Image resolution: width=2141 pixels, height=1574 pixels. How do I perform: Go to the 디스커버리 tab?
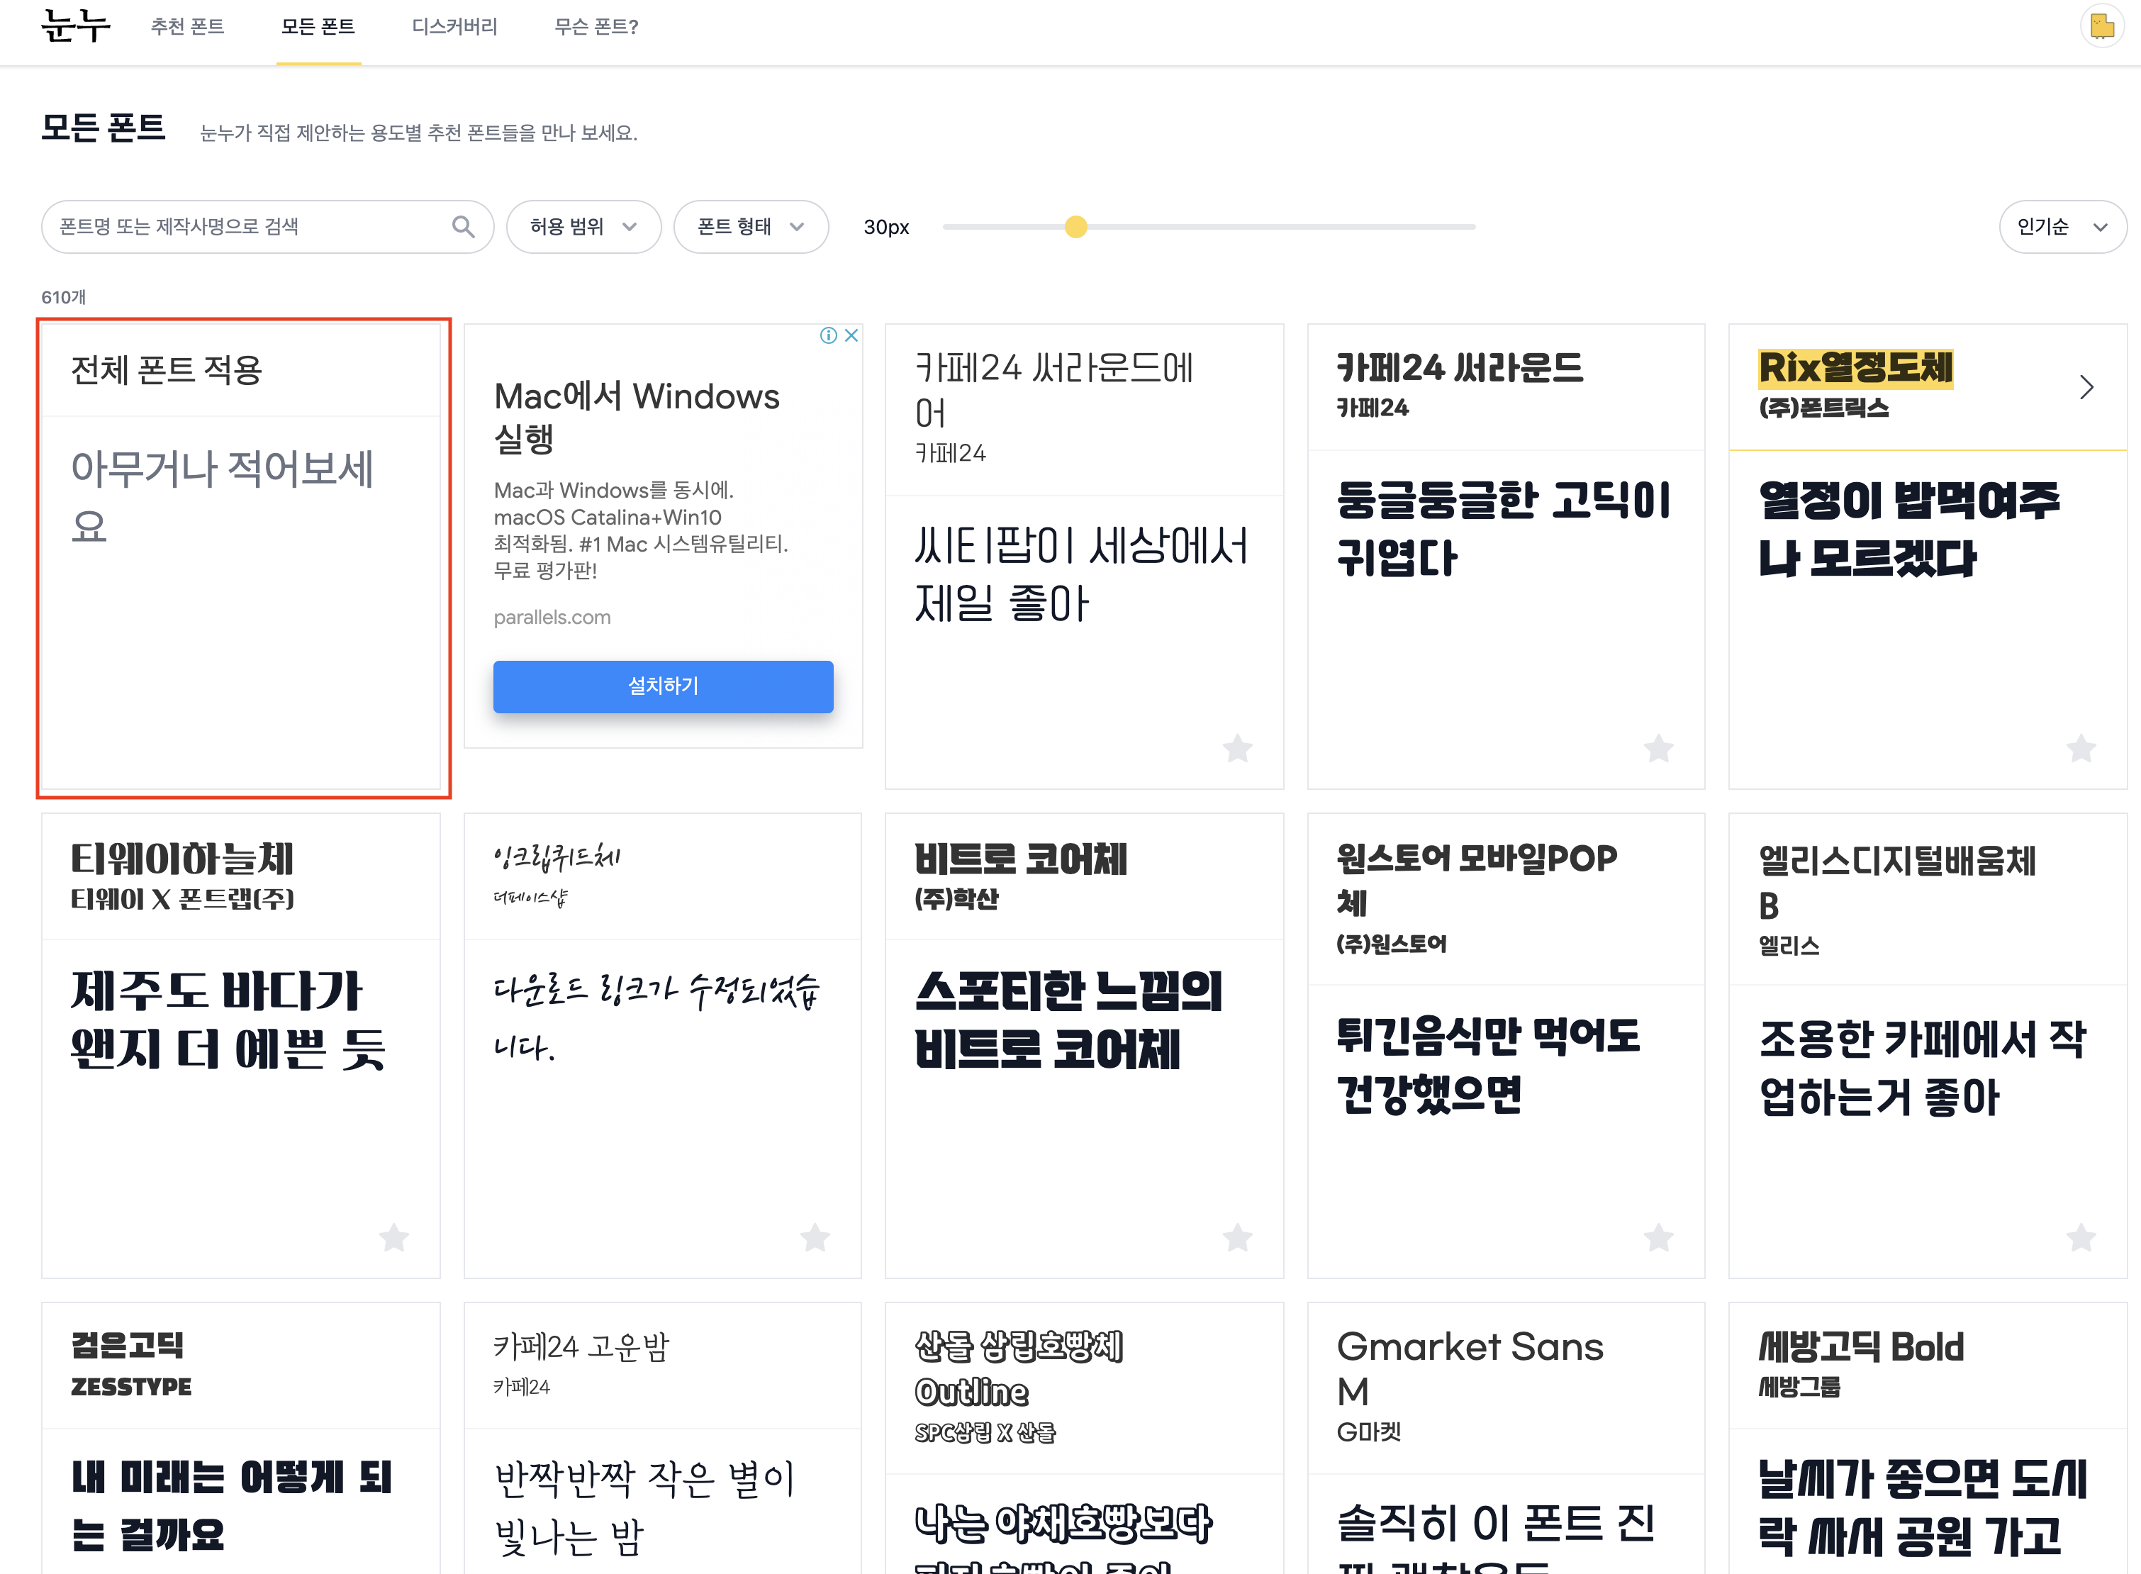point(454,27)
